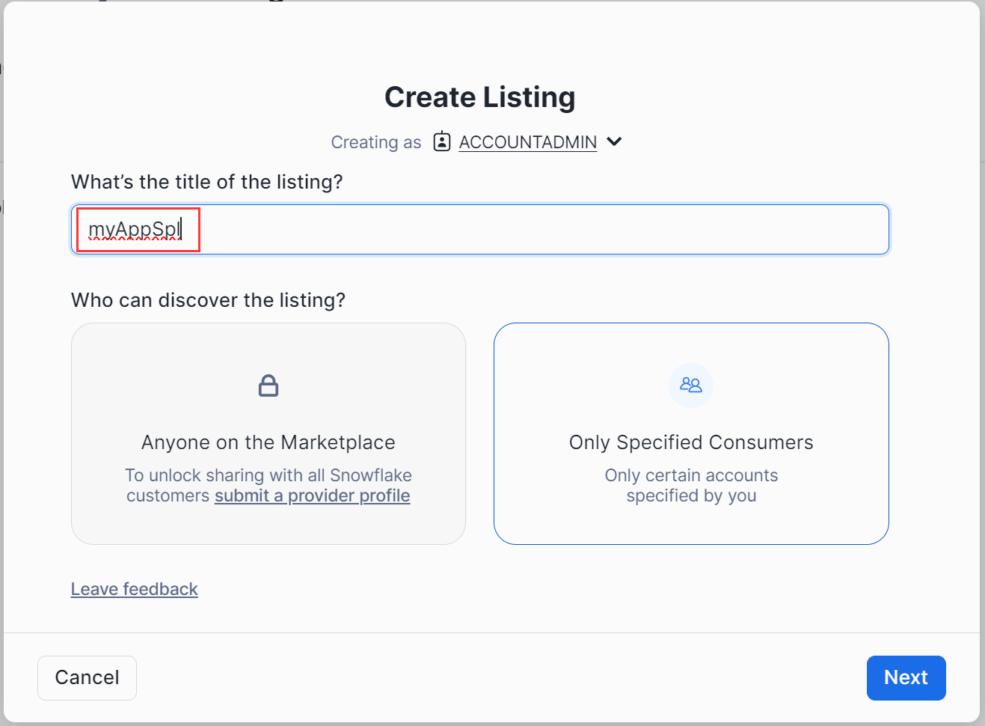Click the "Creating as" label
Image resolution: width=985 pixels, height=726 pixels.
(x=376, y=142)
